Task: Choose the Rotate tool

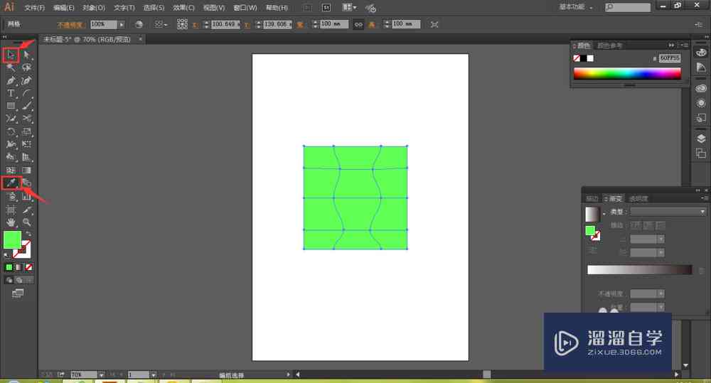Action: pyautogui.click(x=11, y=132)
